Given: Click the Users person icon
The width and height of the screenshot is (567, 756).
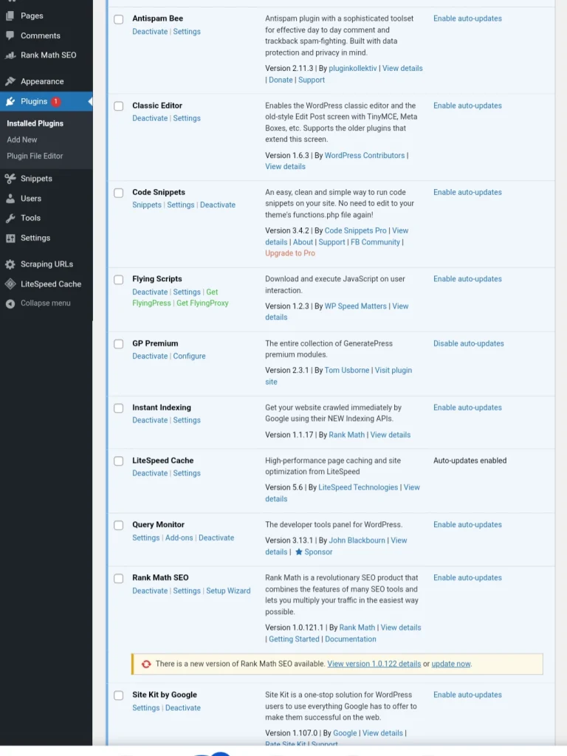Looking at the screenshot, I should pyautogui.click(x=10, y=199).
